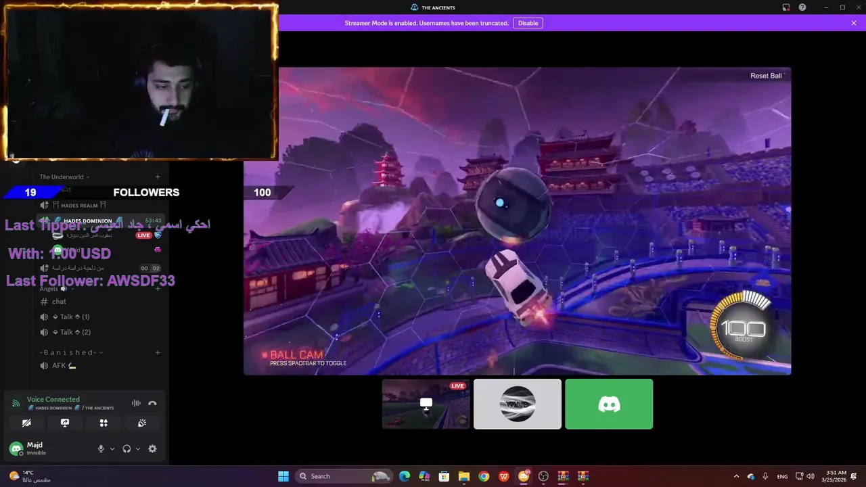The width and height of the screenshot is (866, 487).
Task: Open Microsoft 365 Copilot from the taskbar
Action: 424,476
